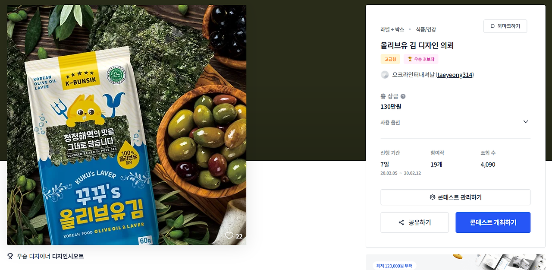Screen dimensions: 552x270
Task: Click the trophy icon beside 우승 디자이너
Action: pos(10,256)
